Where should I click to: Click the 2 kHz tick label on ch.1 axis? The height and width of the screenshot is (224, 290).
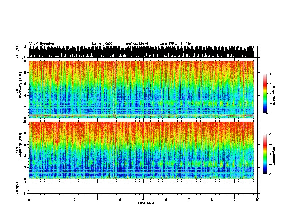point(25,107)
